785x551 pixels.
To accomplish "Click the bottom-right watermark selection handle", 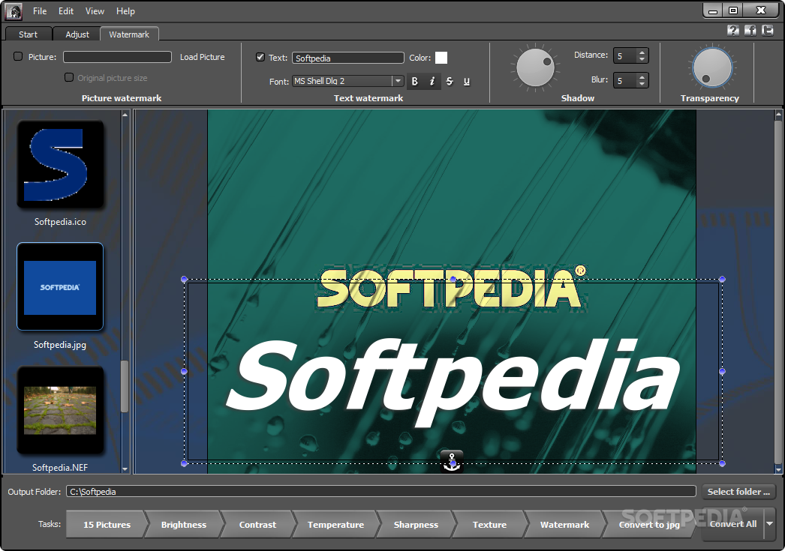I will 722,463.
